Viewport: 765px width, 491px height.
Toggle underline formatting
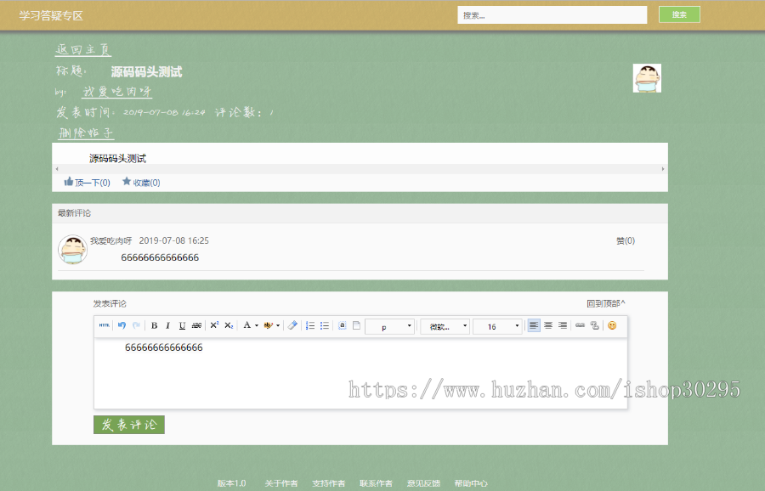pos(182,325)
